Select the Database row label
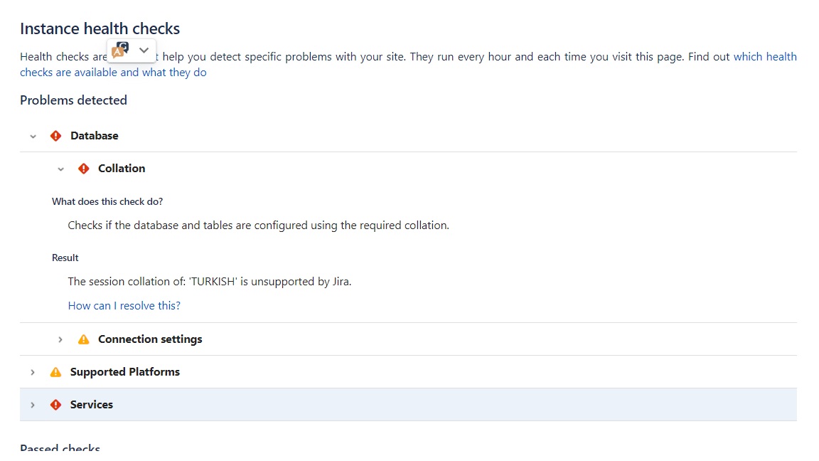 point(95,136)
